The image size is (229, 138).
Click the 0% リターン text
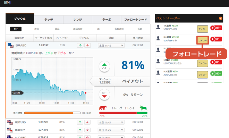[x=133, y=95]
